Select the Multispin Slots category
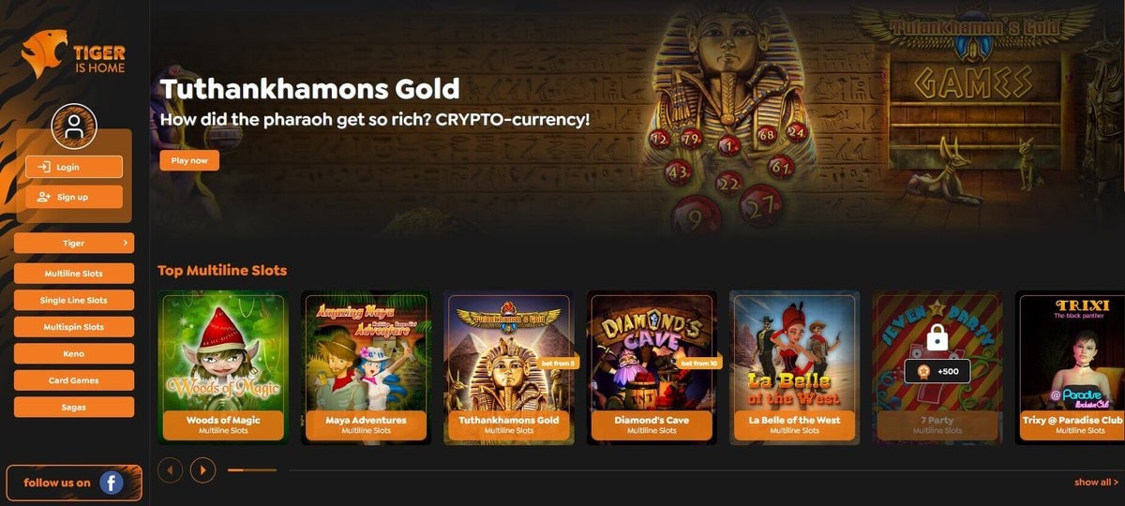 74,327
